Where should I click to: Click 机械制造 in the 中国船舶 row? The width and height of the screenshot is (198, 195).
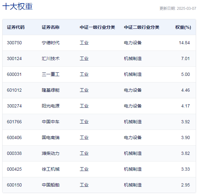[133, 185]
